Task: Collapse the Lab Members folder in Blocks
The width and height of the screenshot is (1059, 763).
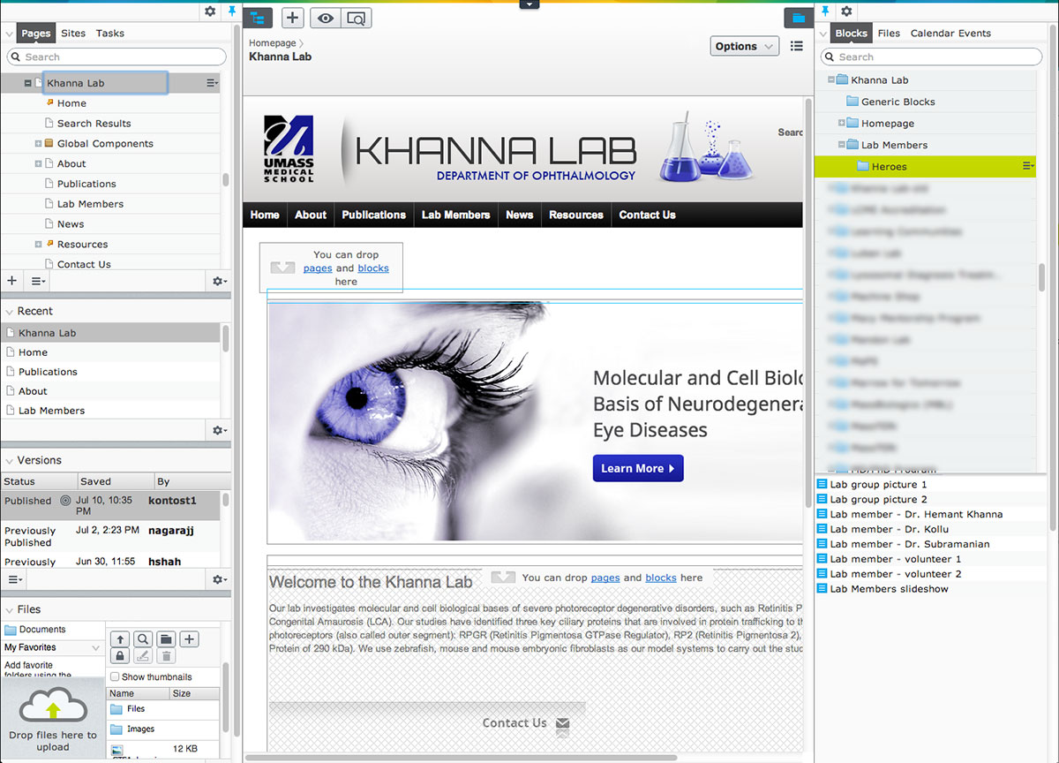Action: 842,145
